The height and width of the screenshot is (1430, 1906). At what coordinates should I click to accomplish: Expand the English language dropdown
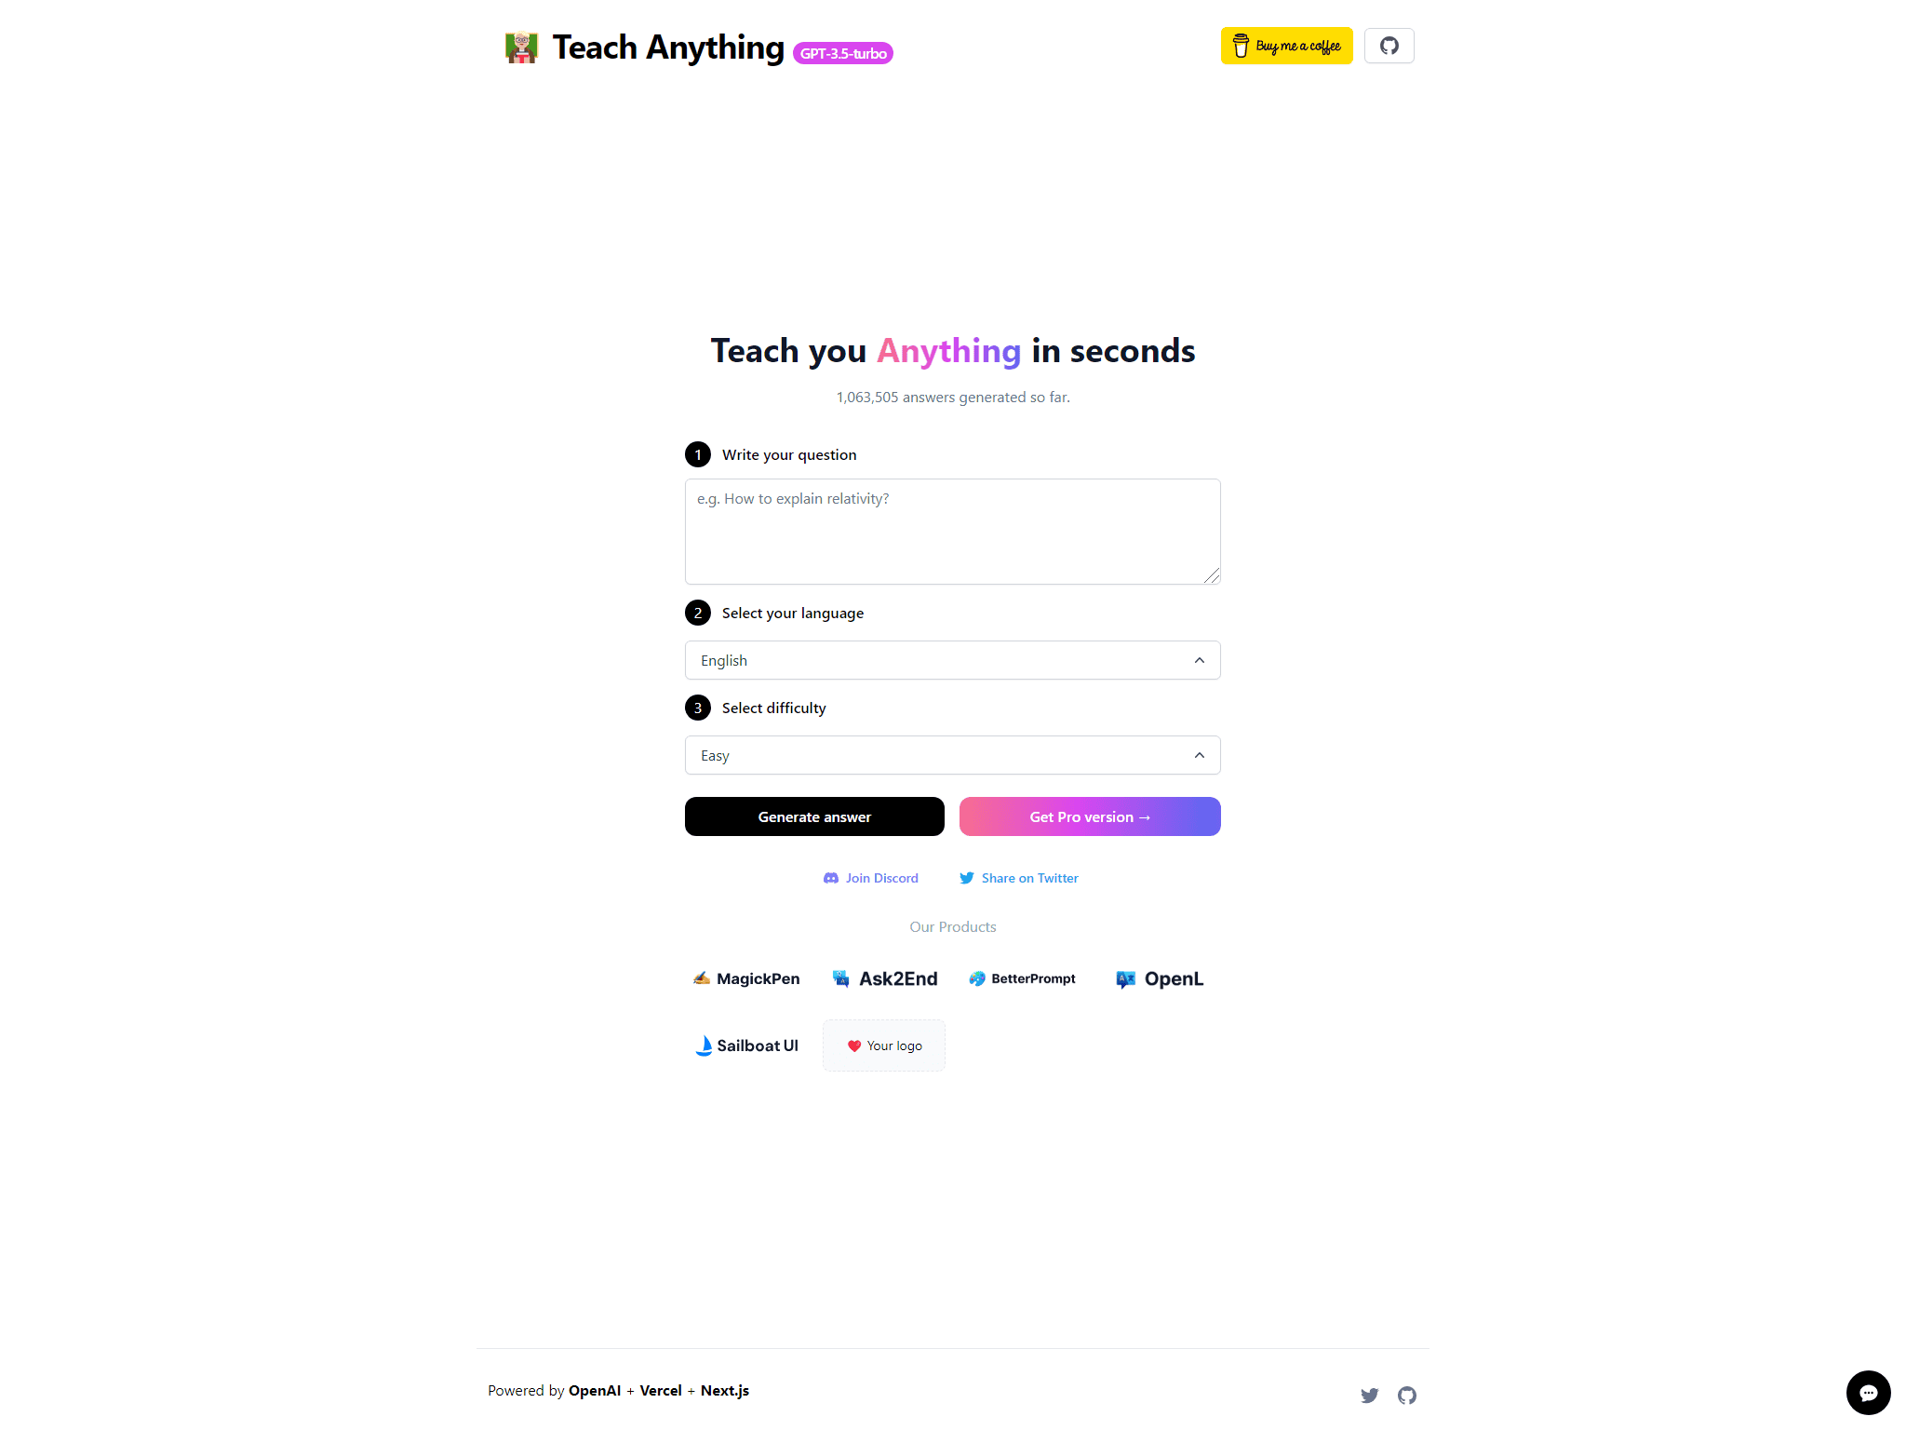[x=953, y=660]
